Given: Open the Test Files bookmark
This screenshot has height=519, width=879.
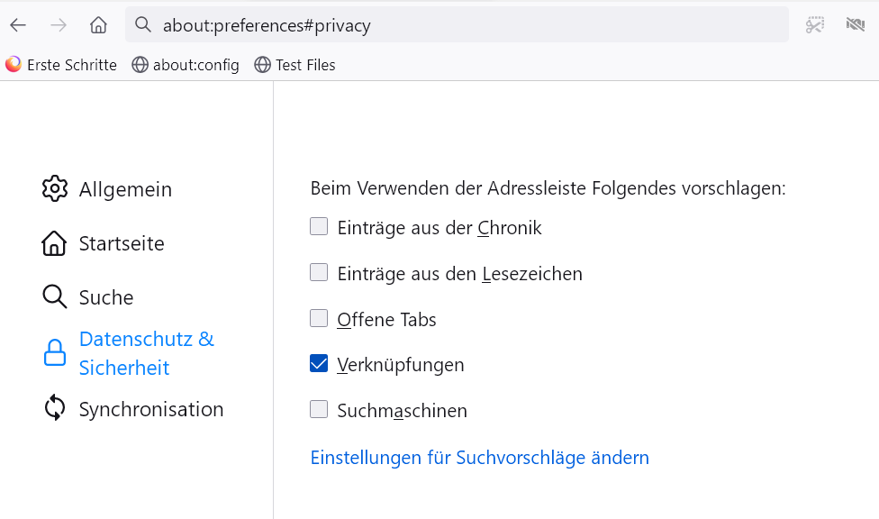Looking at the screenshot, I should [295, 65].
